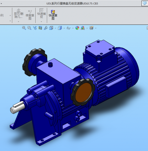The width and height of the screenshot is (148, 151).
Task: Open dropdown under Display/Delete Relations
Action: tap(19, 22)
